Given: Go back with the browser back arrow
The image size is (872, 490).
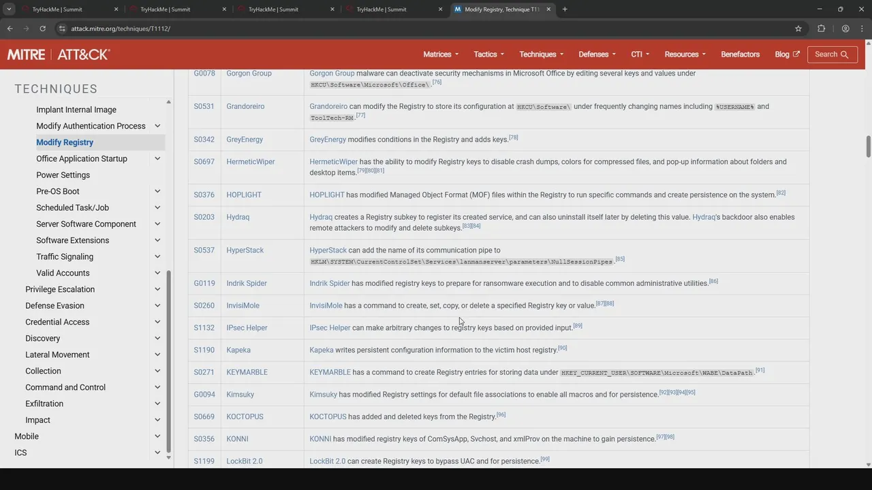Looking at the screenshot, I should [10, 29].
